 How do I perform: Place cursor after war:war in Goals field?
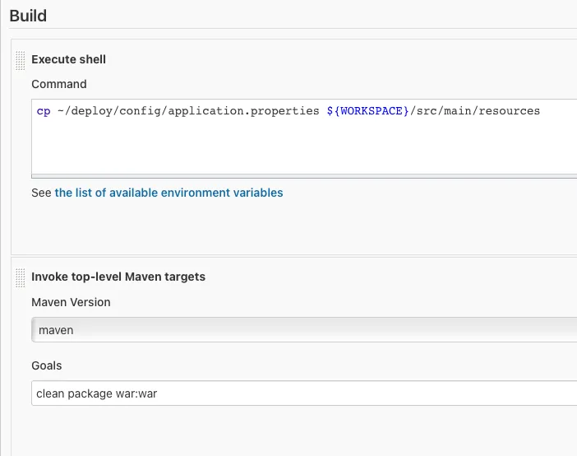(x=158, y=393)
